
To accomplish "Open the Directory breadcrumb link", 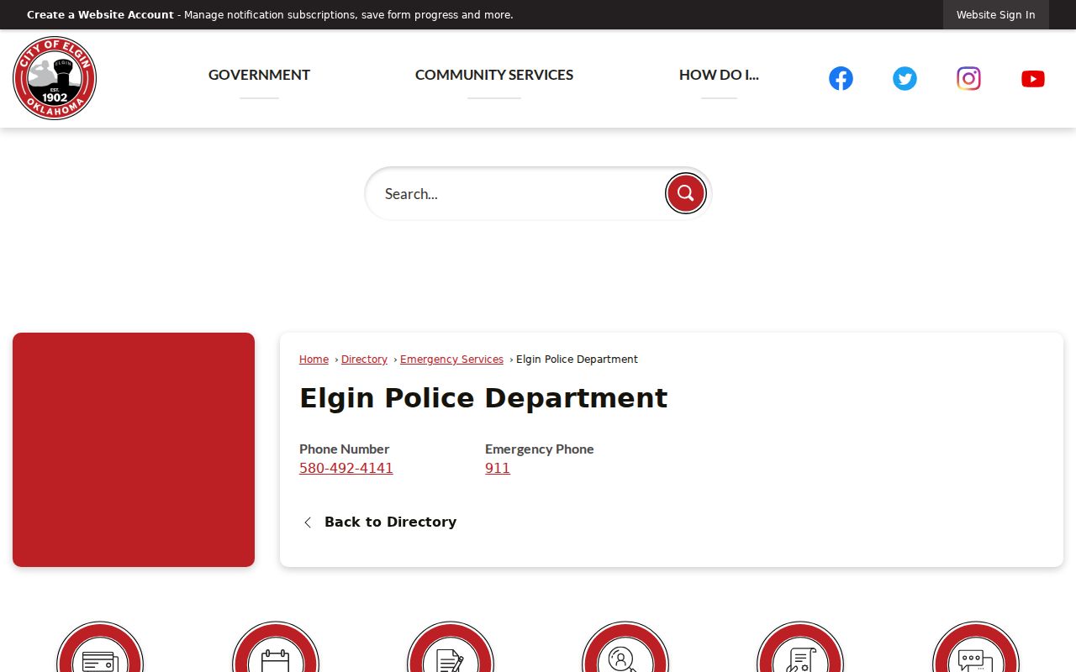I will [364, 360].
